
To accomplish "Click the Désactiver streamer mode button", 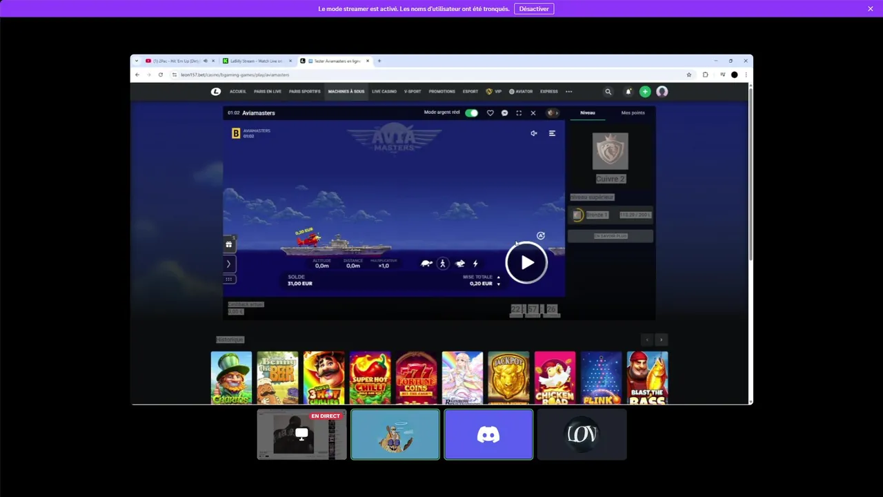I will coord(534,9).
